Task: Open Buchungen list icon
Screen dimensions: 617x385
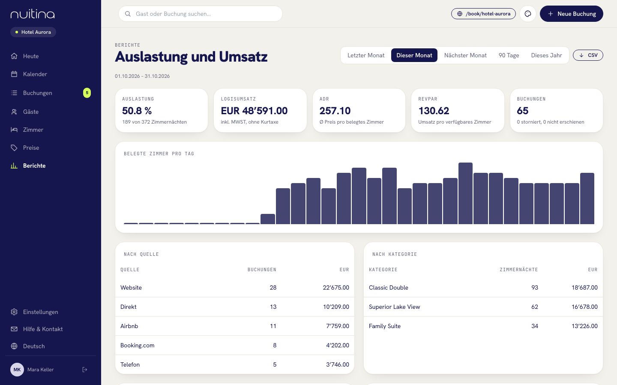Action: tap(14, 93)
